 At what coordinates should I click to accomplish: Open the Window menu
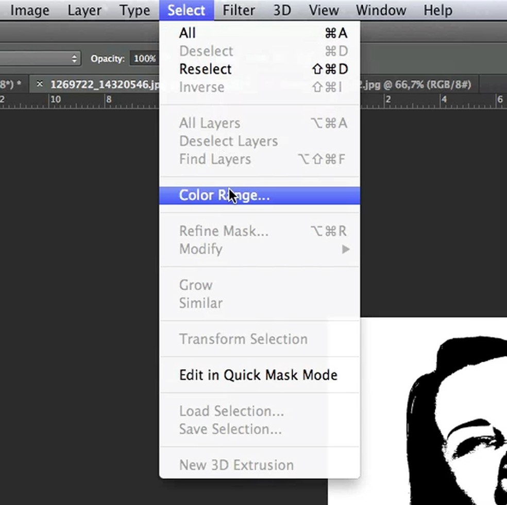click(x=381, y=10)
